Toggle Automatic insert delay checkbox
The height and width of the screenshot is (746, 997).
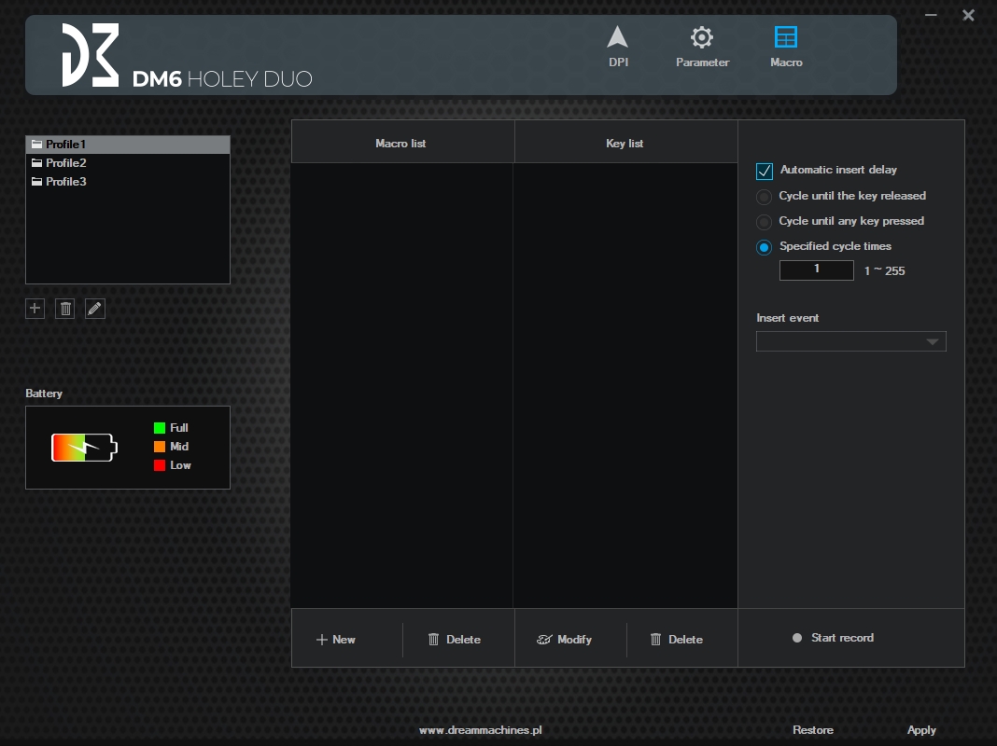[x=765, y=171]
